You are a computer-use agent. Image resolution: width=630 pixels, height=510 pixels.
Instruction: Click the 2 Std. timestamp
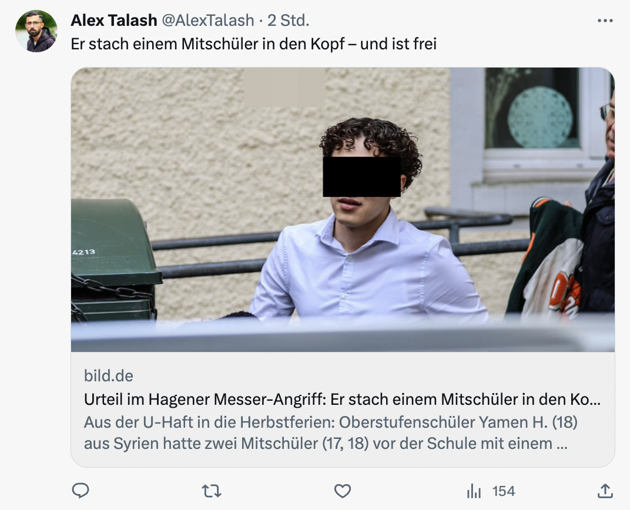click(288, 20)
